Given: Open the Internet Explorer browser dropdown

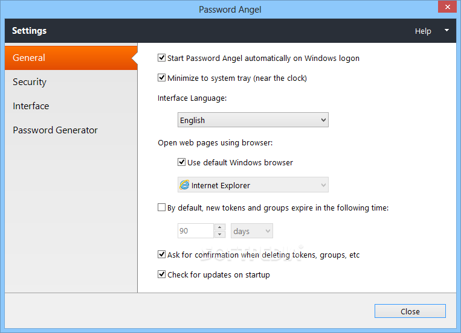Looking at the screenshot, I should (x=253, y=185).
